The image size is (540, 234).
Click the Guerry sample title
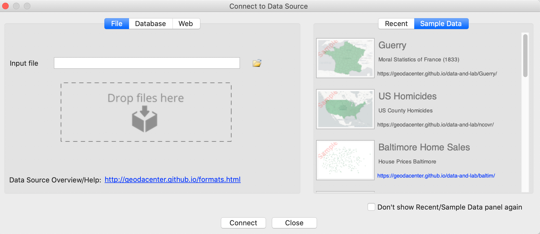392,45
